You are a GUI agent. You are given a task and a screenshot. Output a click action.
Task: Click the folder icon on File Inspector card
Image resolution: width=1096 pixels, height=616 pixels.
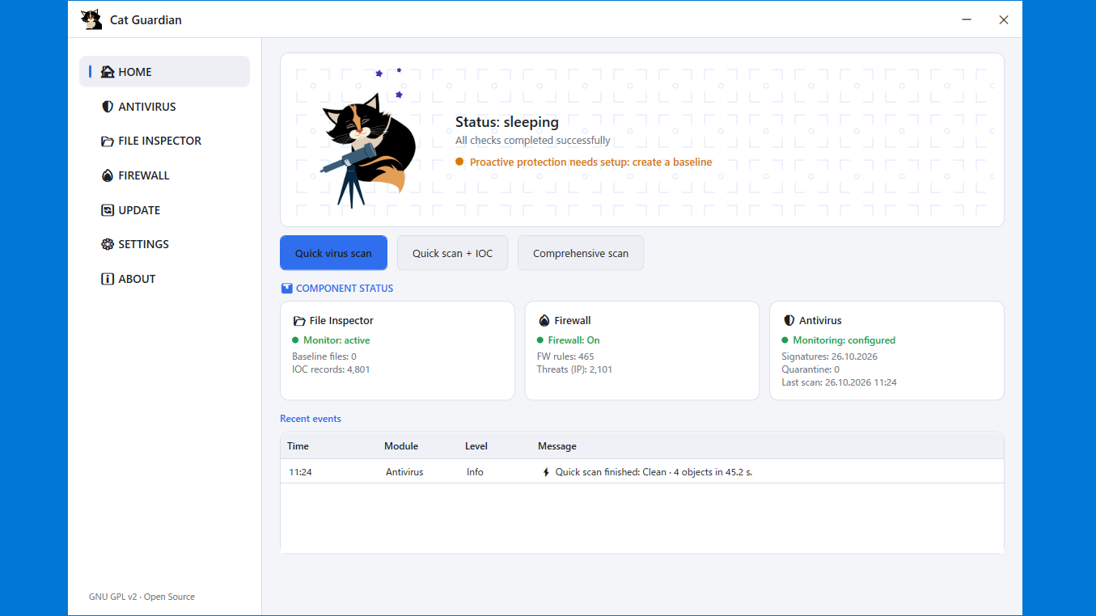(x=299, y=321)
